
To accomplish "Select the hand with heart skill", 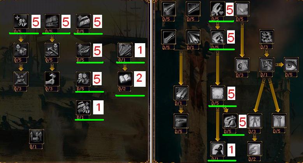I will (218, 9).
